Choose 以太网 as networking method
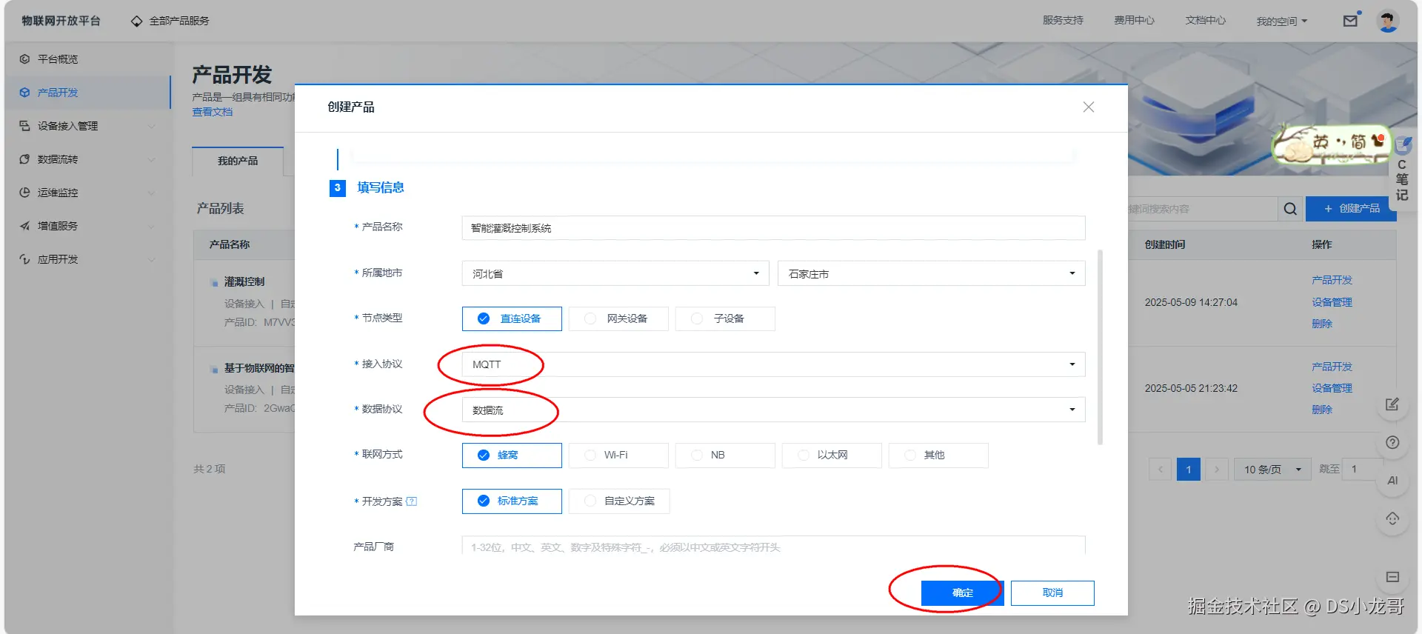This screenshot has width=1422, height=634. 832,456
